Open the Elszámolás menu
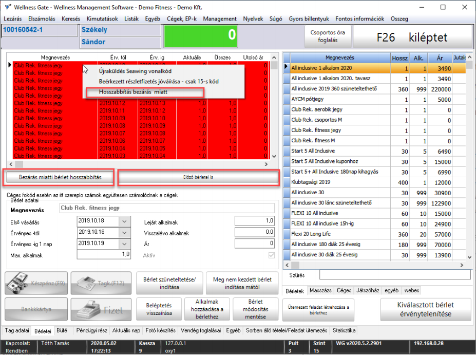Image resolution: width=476 pixels, height=355 pixels. point(42,19)
